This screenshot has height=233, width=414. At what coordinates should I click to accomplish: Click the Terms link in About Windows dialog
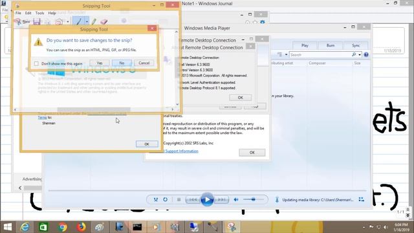coord(42,117)
